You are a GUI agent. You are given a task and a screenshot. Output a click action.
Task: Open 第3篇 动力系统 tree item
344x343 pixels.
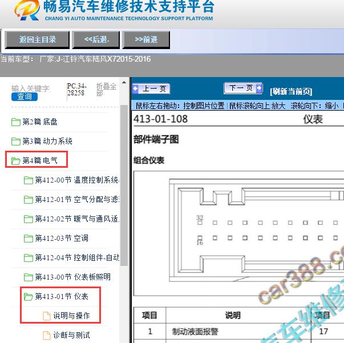47,142
